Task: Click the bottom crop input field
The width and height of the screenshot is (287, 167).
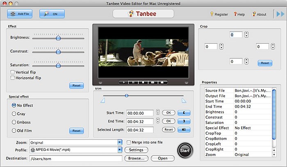Action: click(236, 62)
